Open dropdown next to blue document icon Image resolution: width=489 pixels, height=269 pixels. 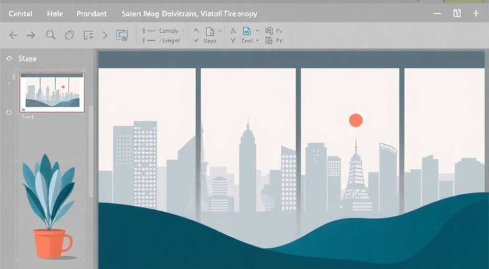coord(257,31)
